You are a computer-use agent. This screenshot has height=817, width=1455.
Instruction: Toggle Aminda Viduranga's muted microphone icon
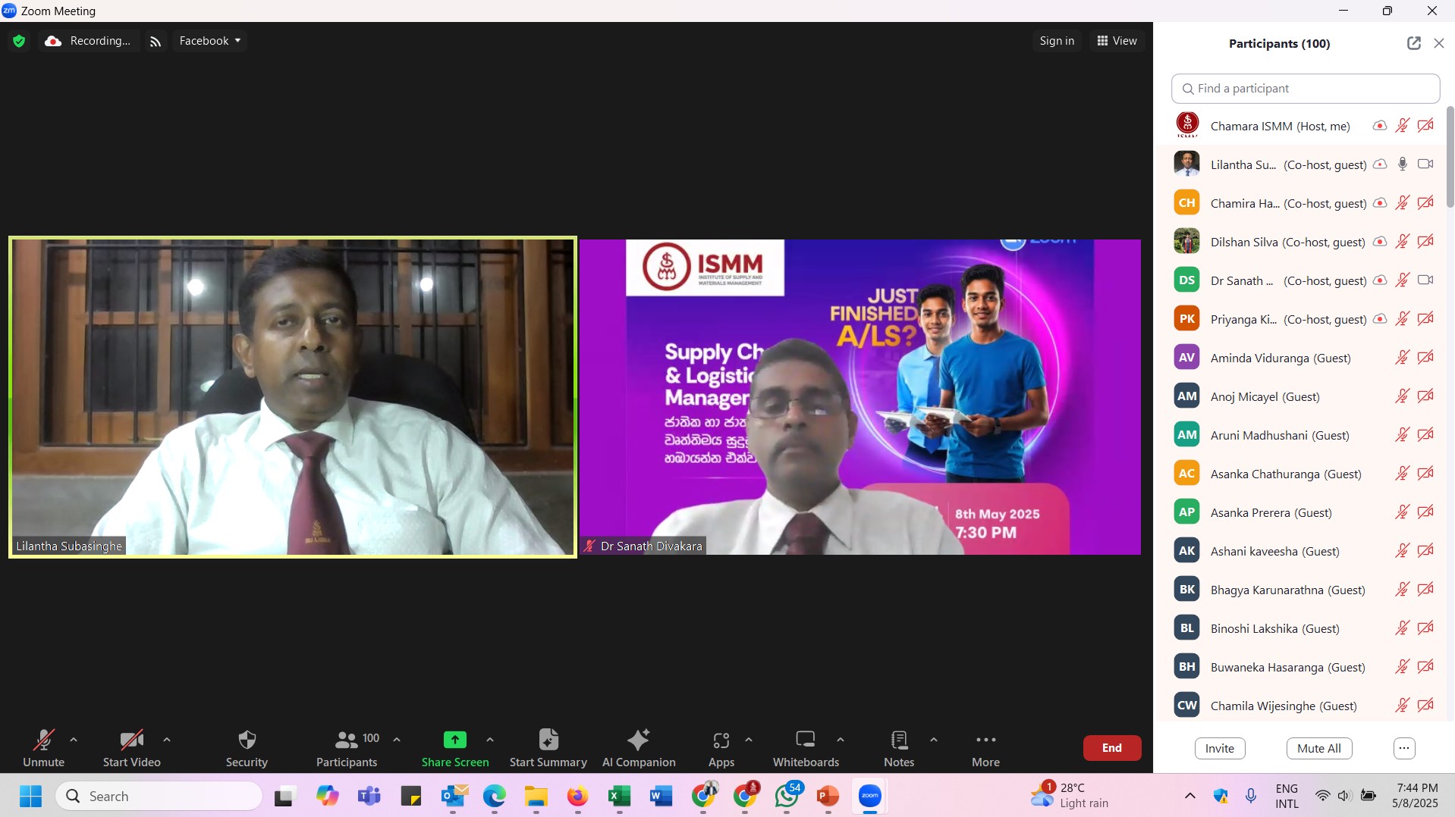point(1403,358)
